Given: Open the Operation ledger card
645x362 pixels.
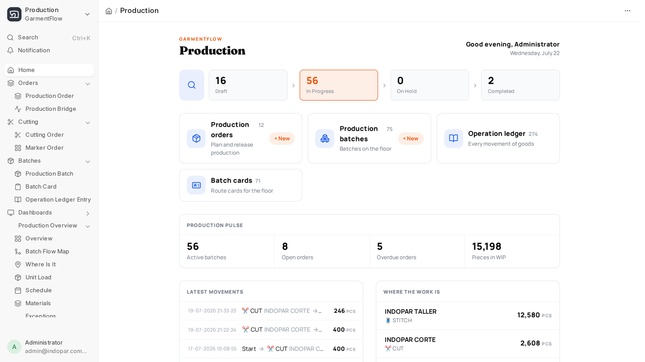Looking at the screenshot, I should pos(498,138).
